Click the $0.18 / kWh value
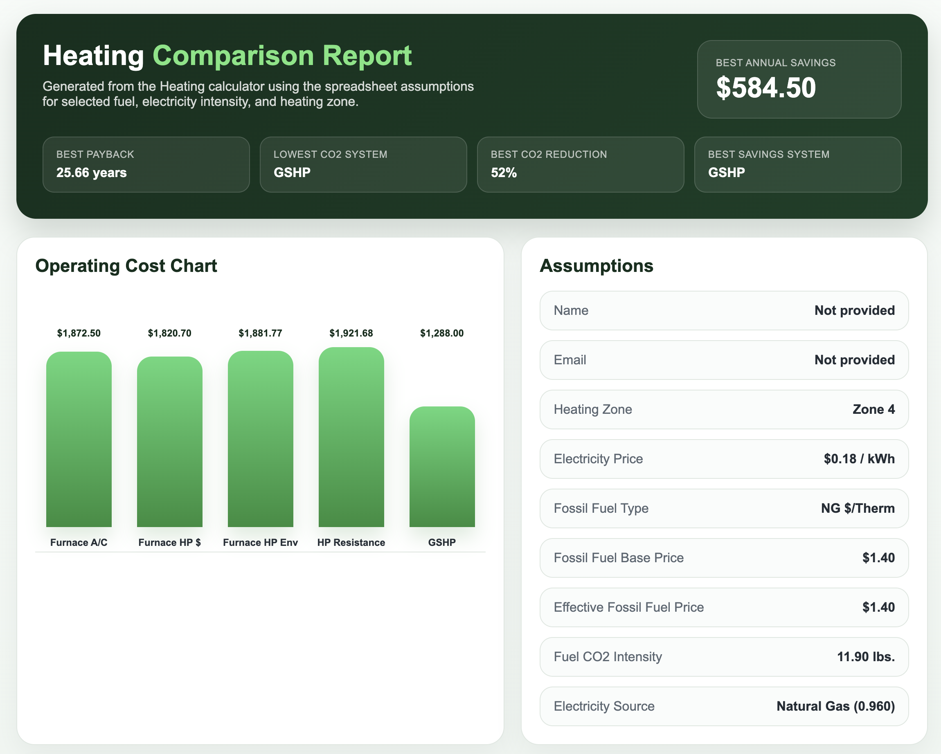941x754 pixels. 860,459
